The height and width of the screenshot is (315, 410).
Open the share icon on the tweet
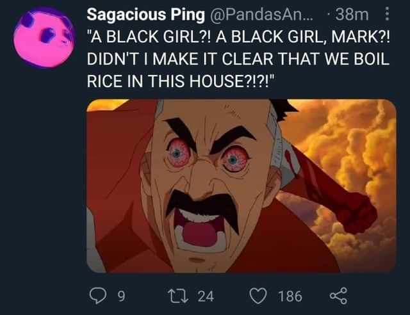tap(336, 296)
